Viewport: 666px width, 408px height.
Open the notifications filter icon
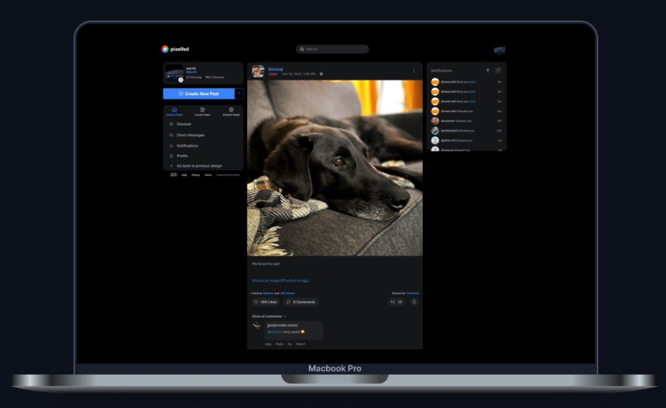point(488,70)
